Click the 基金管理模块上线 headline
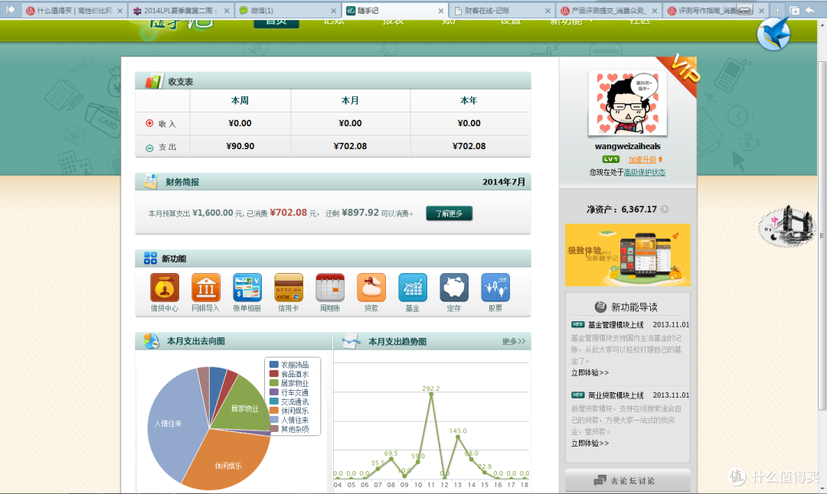Viewport: 827px width, 494px height. 616,325
